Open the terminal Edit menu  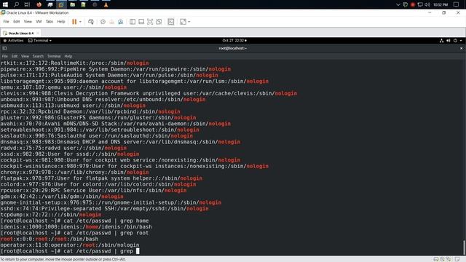click(x=15, y=56)
